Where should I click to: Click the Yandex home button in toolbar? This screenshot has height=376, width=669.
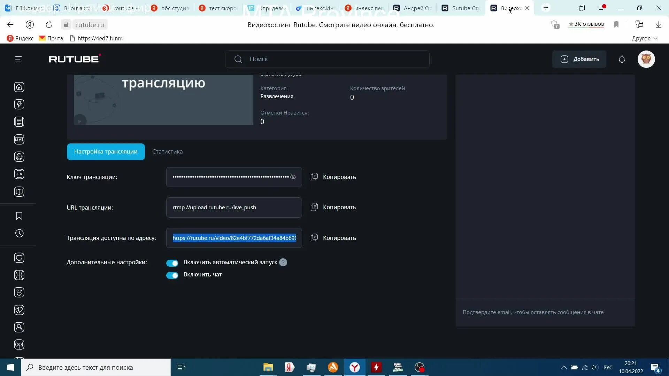[30, 24]
